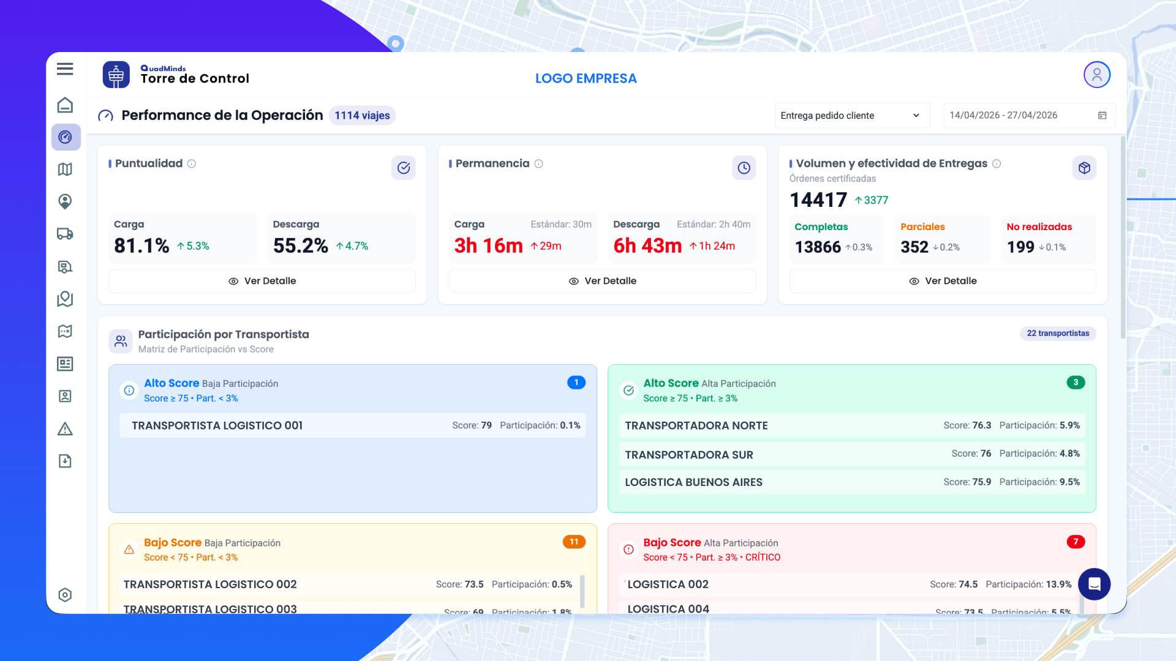Image resolution: width=1176 pixels, height=661 pixels.
Task: Click the Permanencia clock icon
Action: (x=744, y=168)
